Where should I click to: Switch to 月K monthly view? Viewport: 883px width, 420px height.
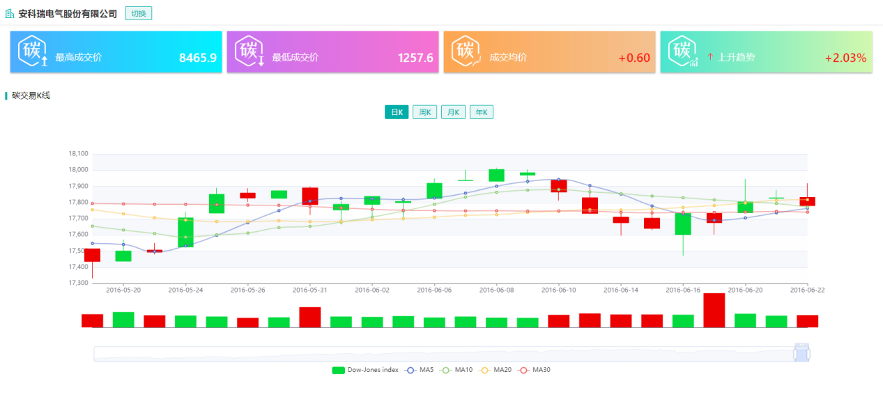pos(453,112)
